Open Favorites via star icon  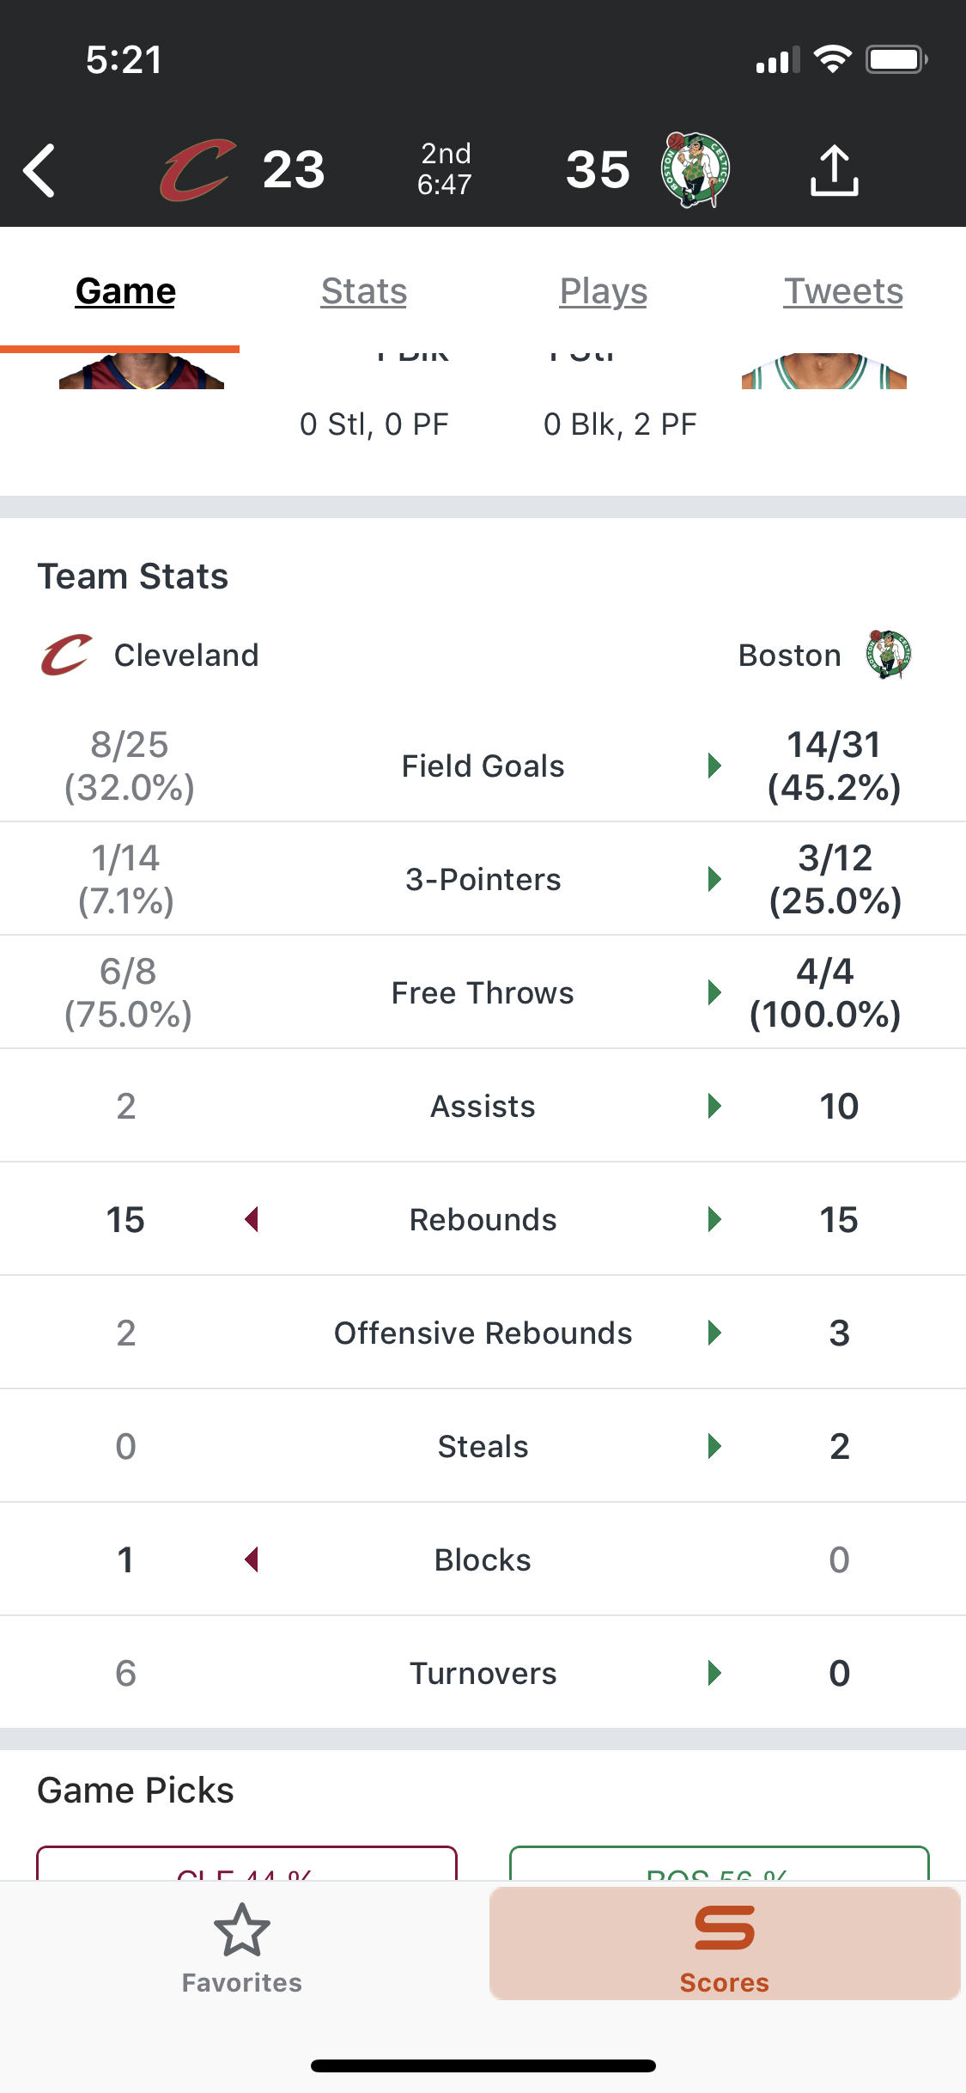pyautogui.click(x=242, y=1930)
